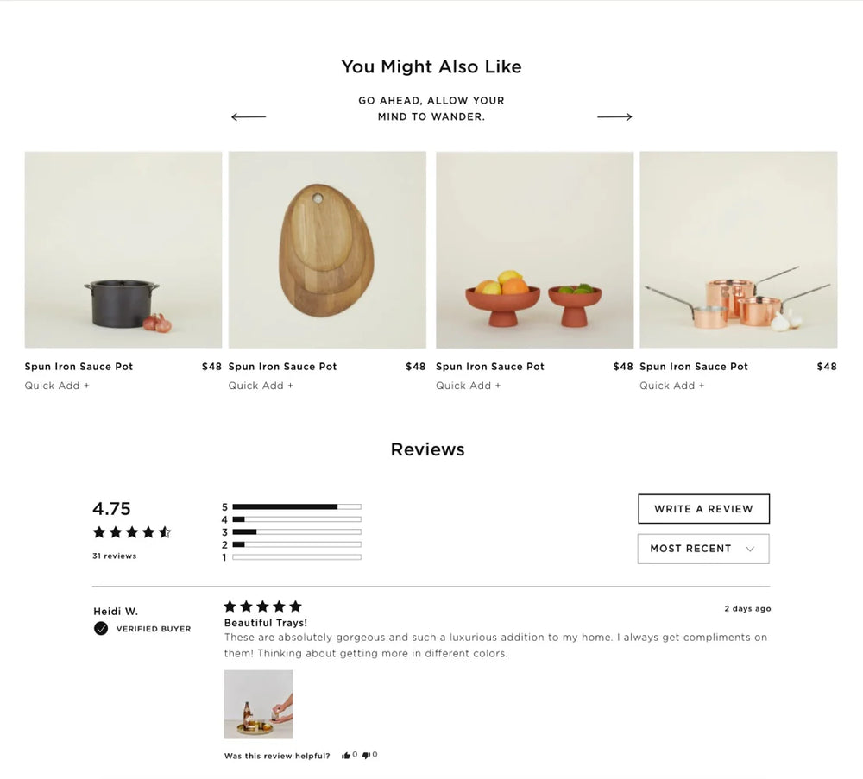Click the right carousel arrow
This screenshot has height=779, width=863.
pyautogui.click(x=614, y=116)
